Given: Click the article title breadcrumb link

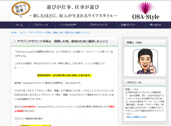Looking at the screenshot, I should point(59,32).
